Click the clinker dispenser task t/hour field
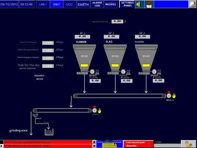Image resolution: width=197 pixels, height=148 pixels. tap(48, 43)
